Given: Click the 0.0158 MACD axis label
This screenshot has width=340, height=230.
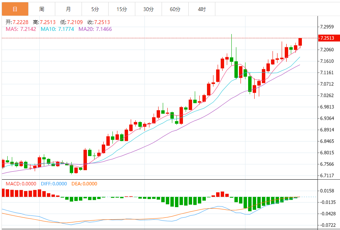Looking at the screenshot, I should tap(327, 191).
